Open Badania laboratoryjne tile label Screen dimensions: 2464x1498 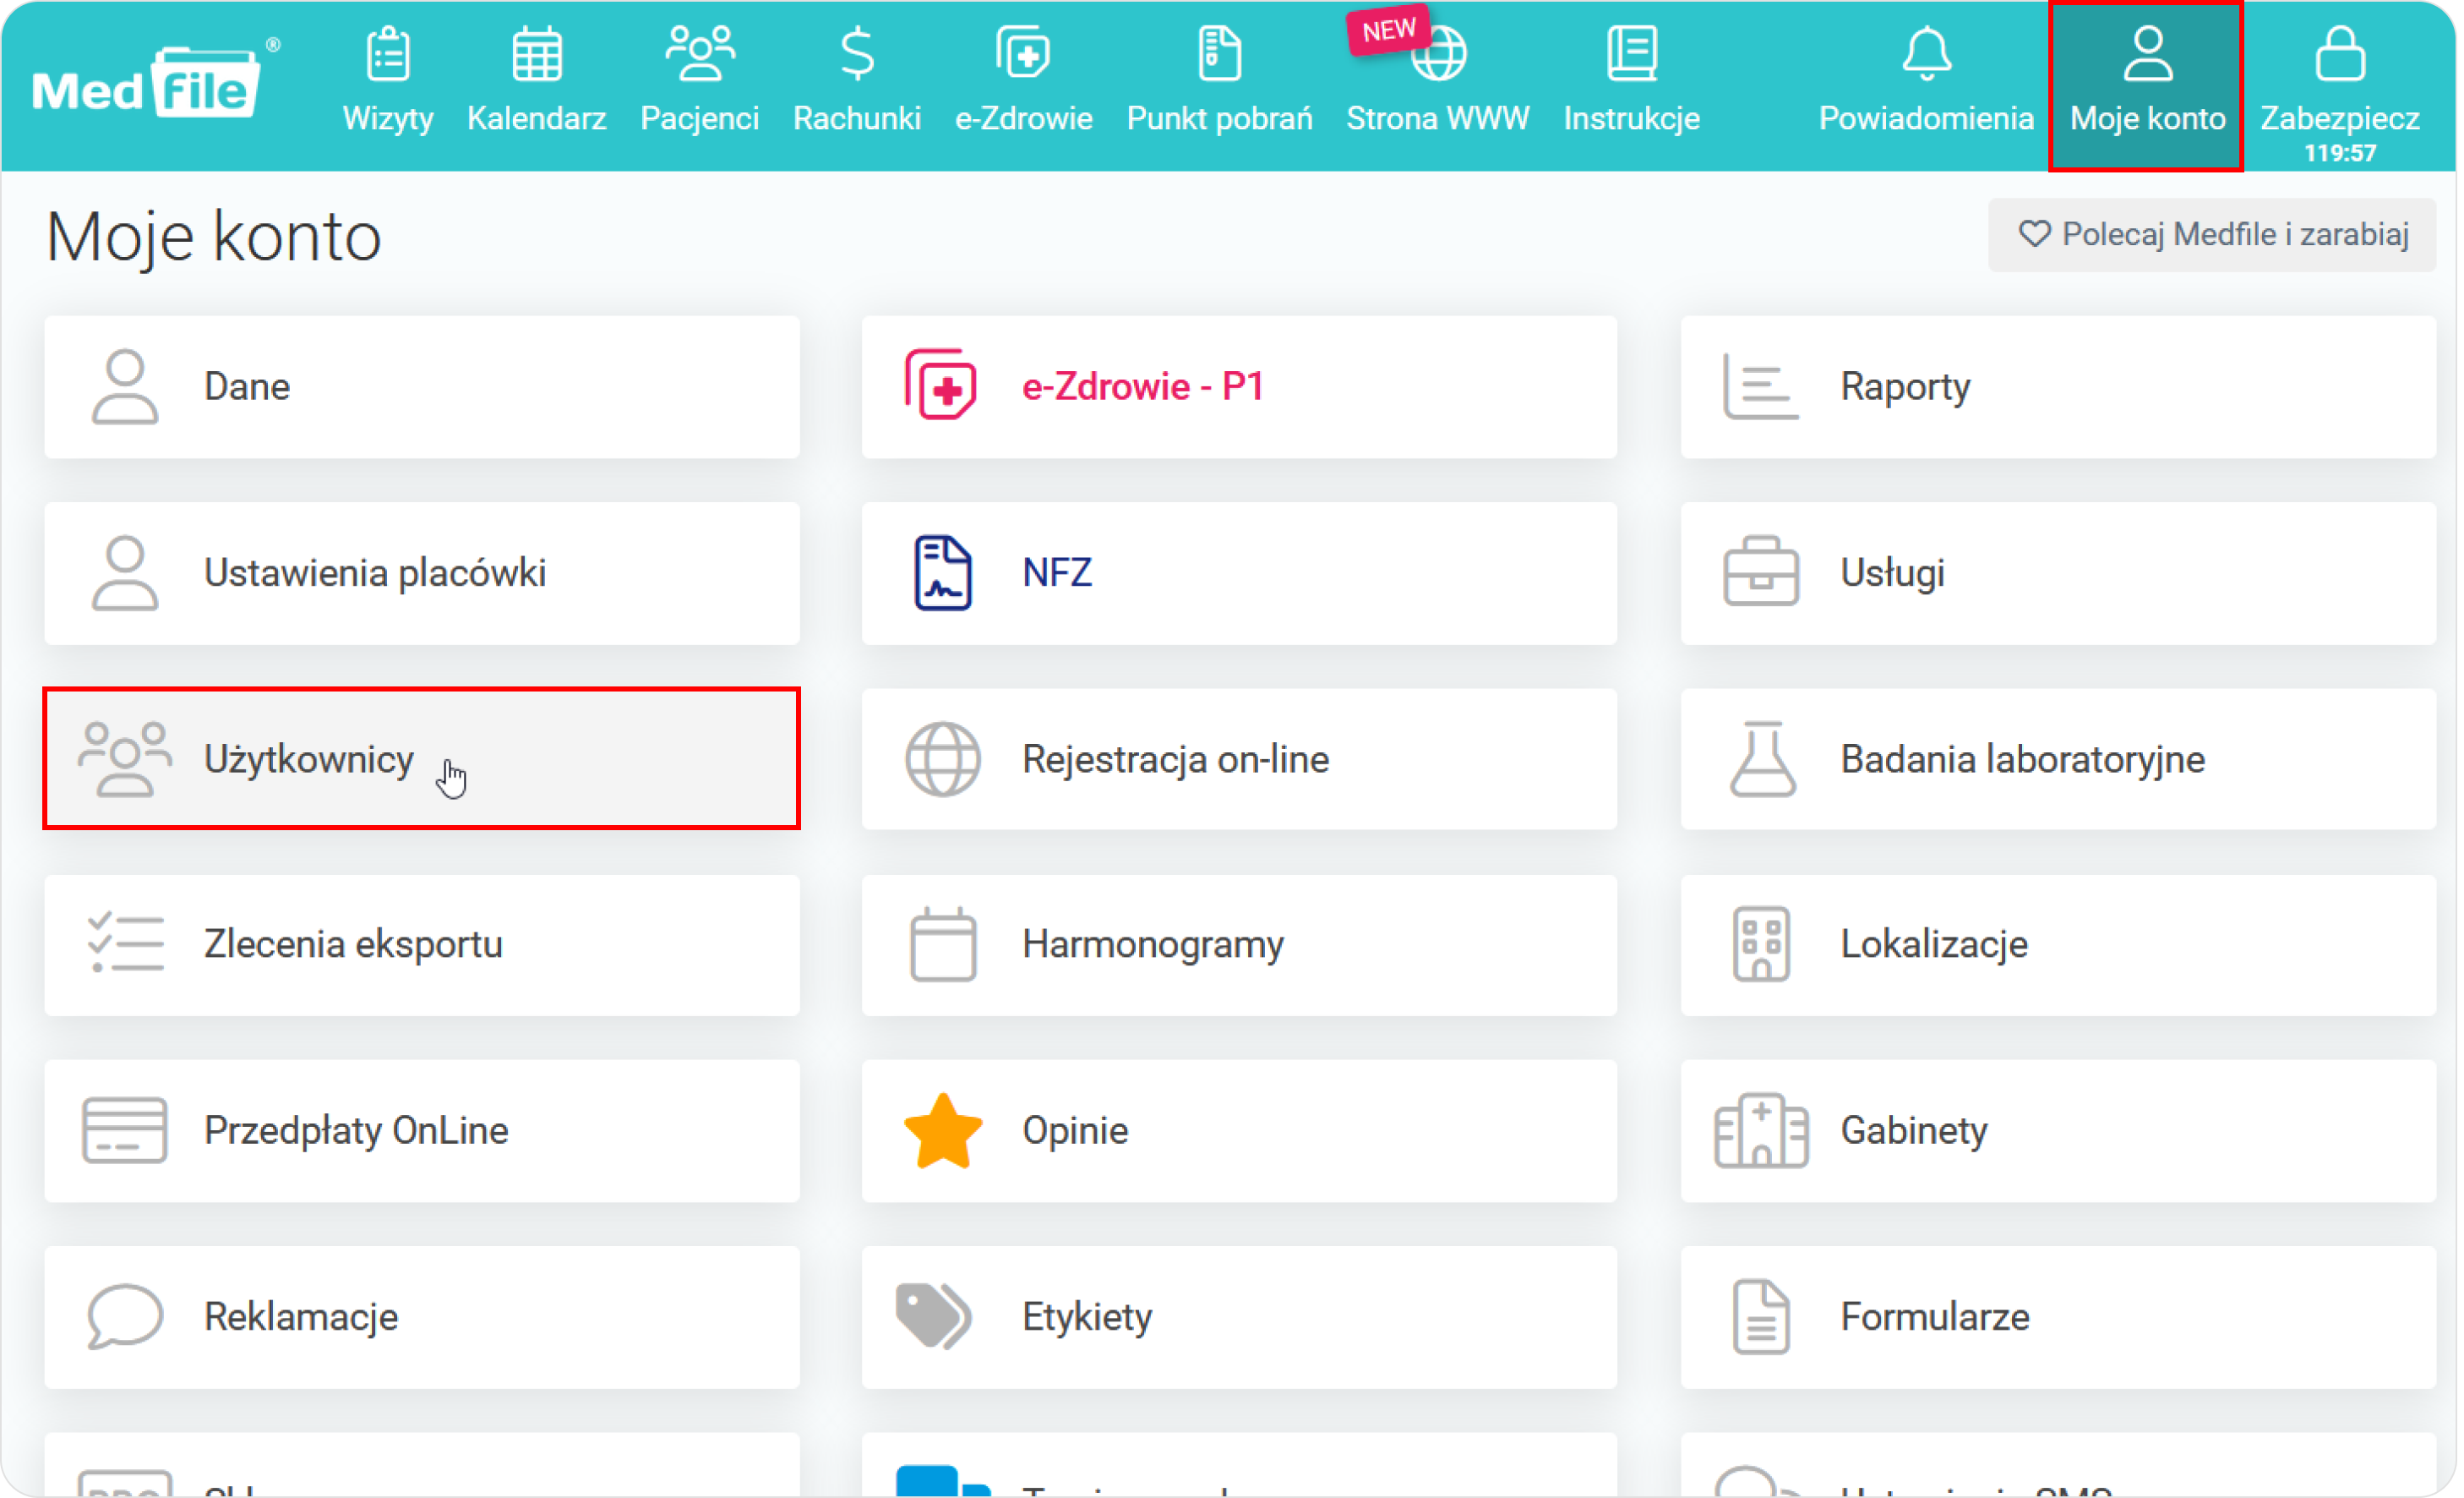click(x=2022, y=761)
